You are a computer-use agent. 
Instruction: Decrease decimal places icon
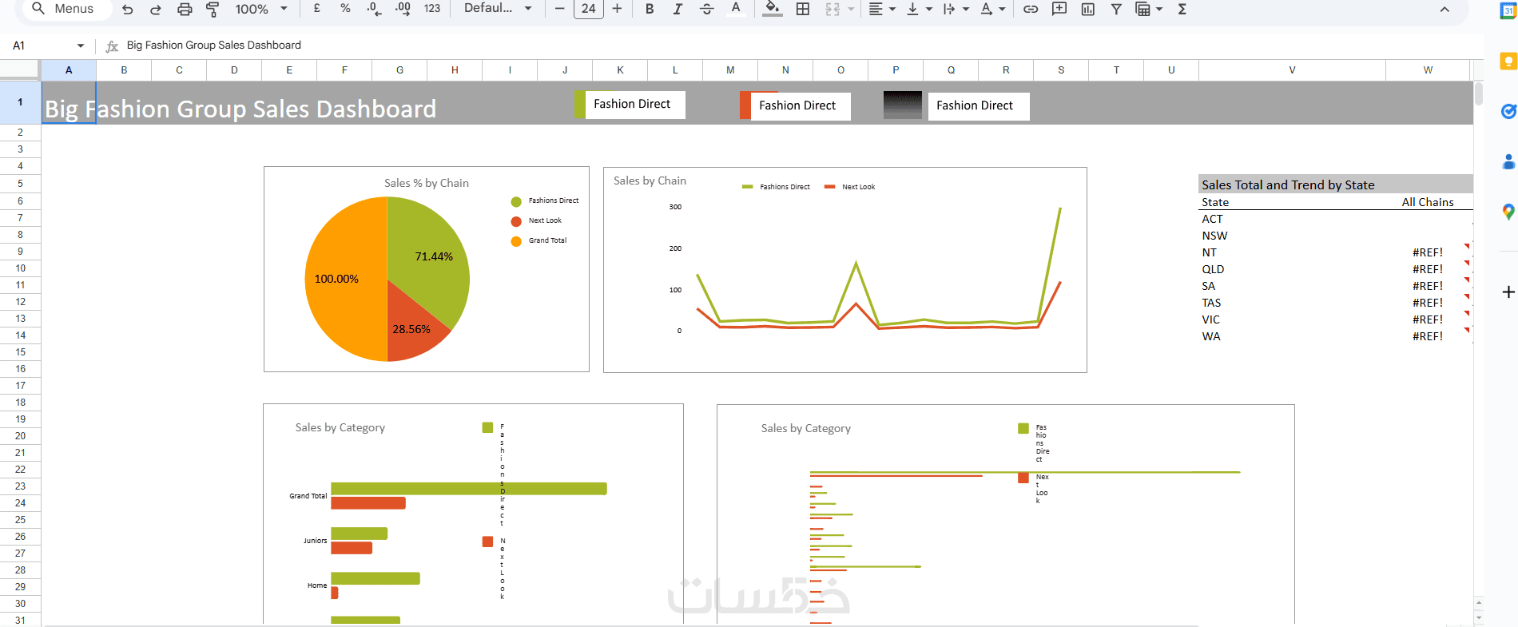click(374, 9)
